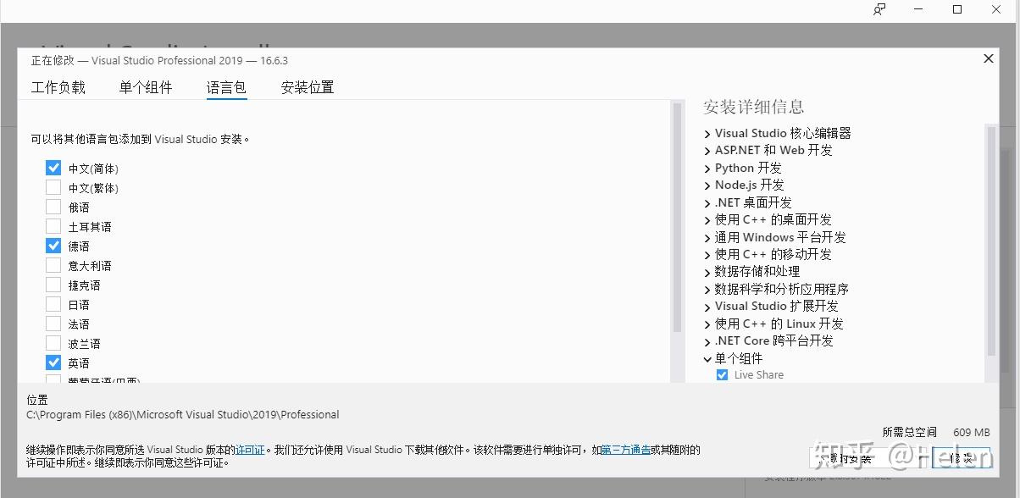Collapse the 单个组件 section in details
1020x498 pixels.
pyautogui.click(x=707, y=359)
